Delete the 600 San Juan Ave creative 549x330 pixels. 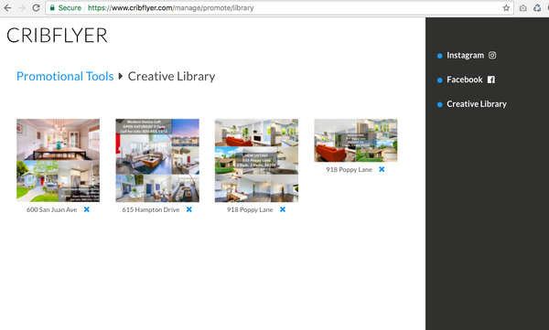pyautogui.click(x=87, y=209)
